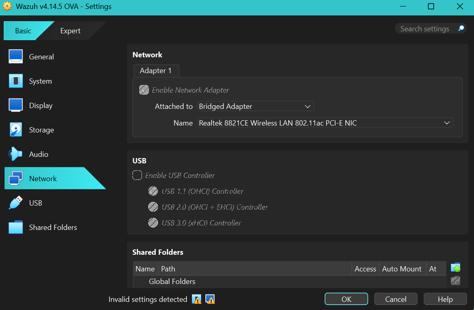Select the Network monitors icon in sidebar
Screen dimensions: 474x310
pos(16,178)
